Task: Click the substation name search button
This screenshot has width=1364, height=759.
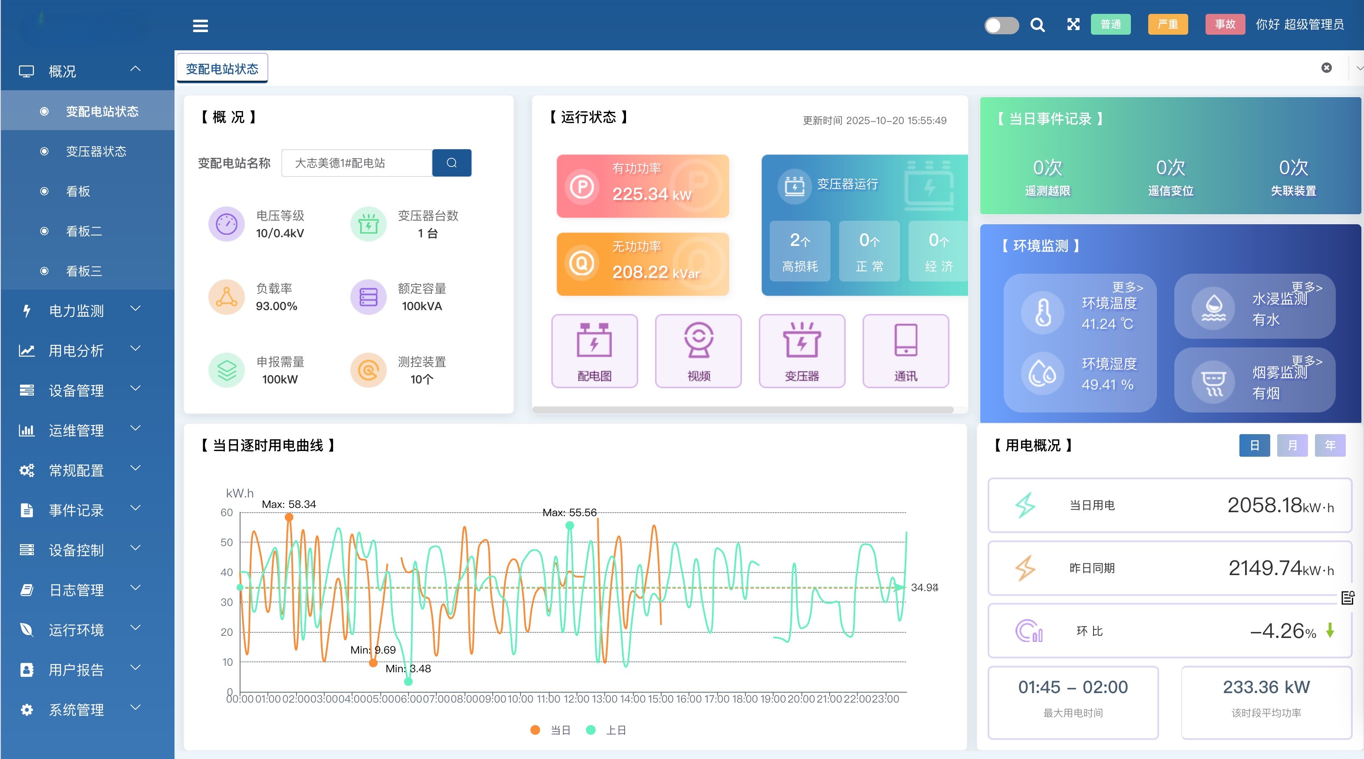Action: point(451,163)
